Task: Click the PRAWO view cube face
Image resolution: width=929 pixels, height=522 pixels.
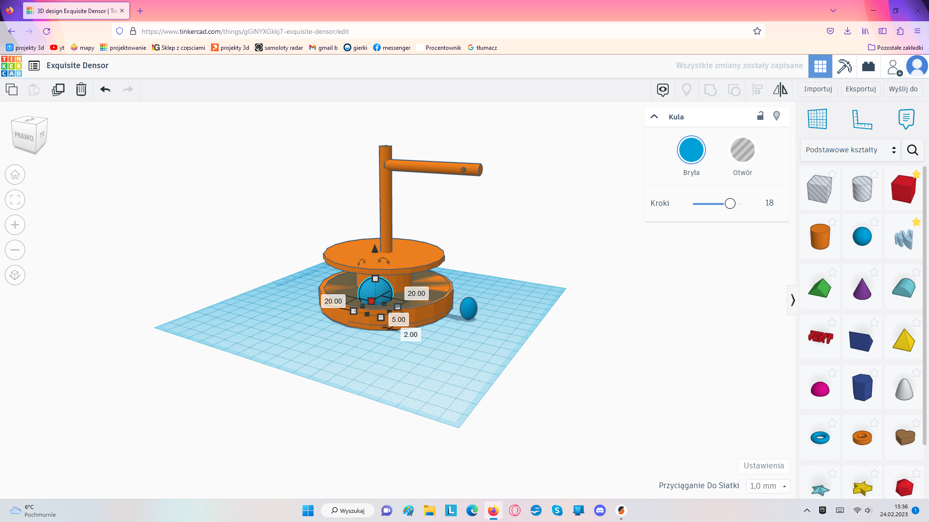Action: [x=24, y=137]
